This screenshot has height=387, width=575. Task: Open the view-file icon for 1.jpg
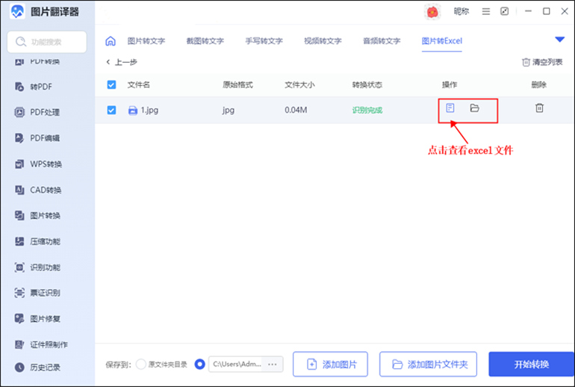[450, 108]
